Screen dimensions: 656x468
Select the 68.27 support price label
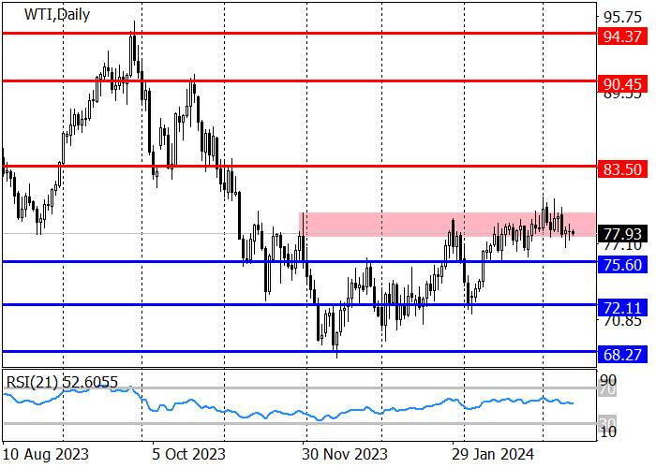[x=622, y=355]
